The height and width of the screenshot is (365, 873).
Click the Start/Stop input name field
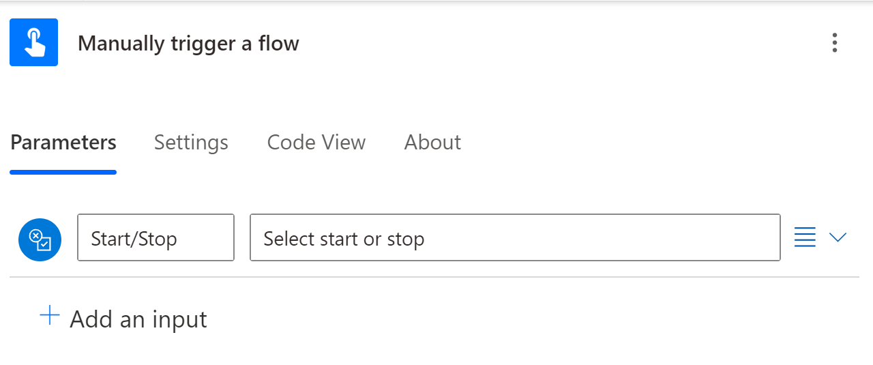[x=156, y=237]
